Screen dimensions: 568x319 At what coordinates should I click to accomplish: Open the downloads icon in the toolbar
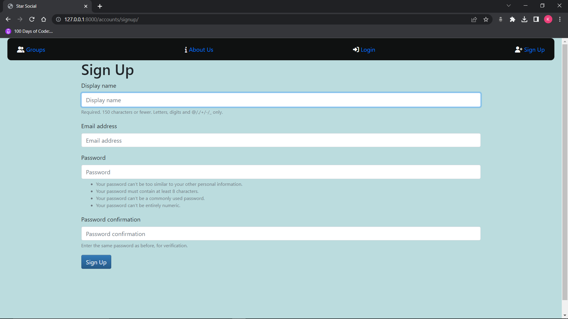(x=524, y=19)
